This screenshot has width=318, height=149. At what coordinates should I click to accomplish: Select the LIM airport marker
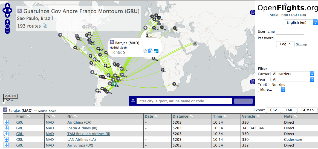92,72
